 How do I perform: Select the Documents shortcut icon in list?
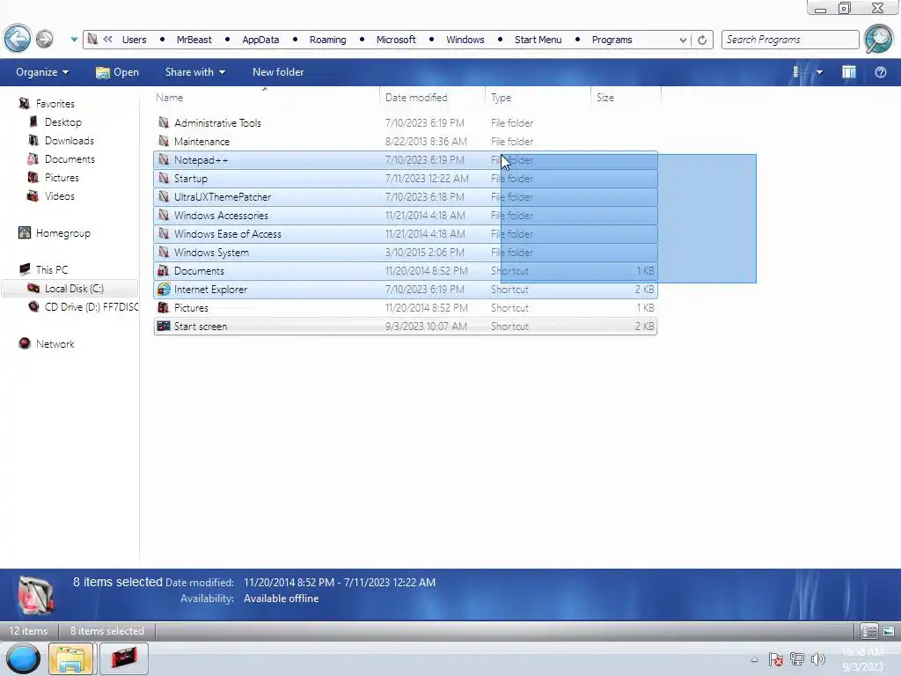tap(164, 271)
